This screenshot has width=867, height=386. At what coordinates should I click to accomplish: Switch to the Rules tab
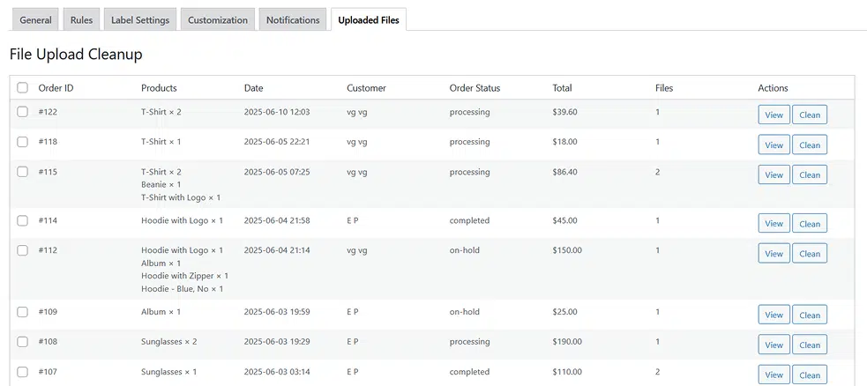pyautogui.click(x=81, y=20)
